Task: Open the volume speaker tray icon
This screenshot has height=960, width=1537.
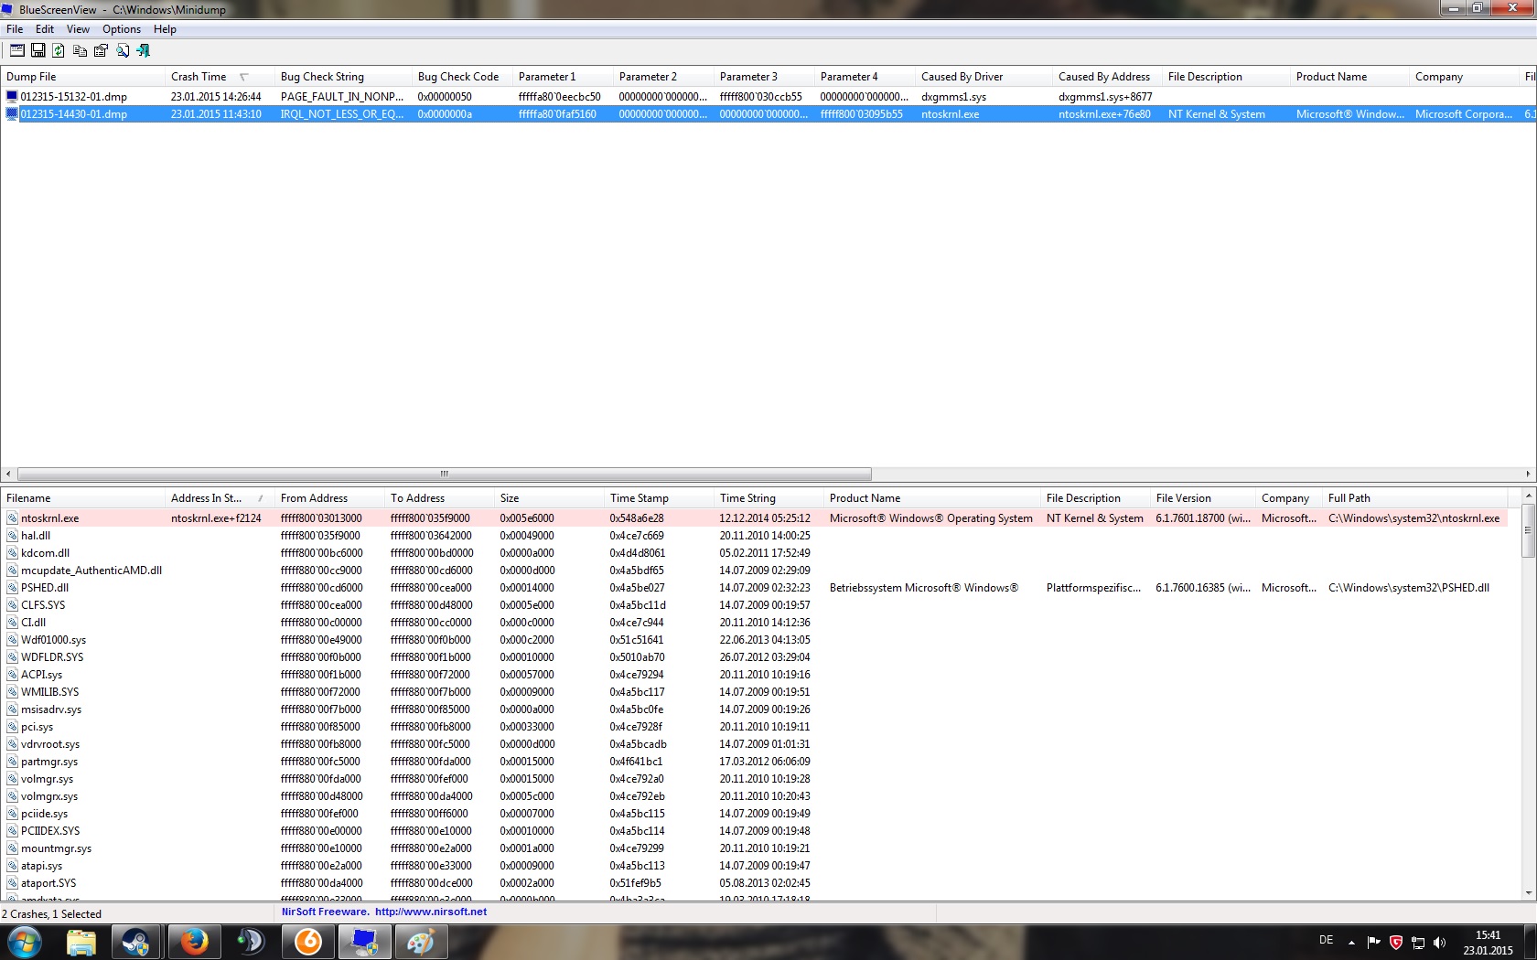Action: click(1440, 942)
